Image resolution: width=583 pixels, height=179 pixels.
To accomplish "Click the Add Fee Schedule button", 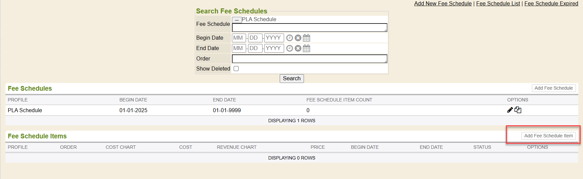I will pyautogui.click(x=553, y=88).
